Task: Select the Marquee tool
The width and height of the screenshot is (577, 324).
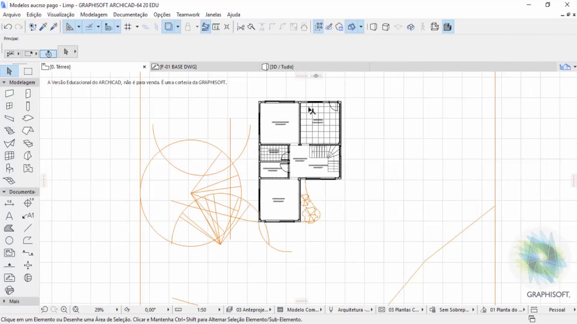Action: coord(28,71)
